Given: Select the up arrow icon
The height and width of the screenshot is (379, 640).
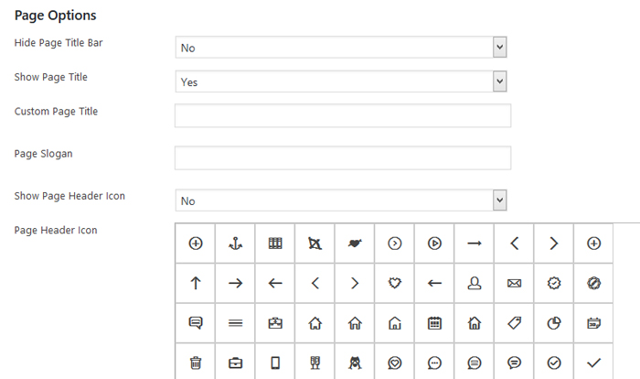Looking at the screenshot, I should click(195, 284).
